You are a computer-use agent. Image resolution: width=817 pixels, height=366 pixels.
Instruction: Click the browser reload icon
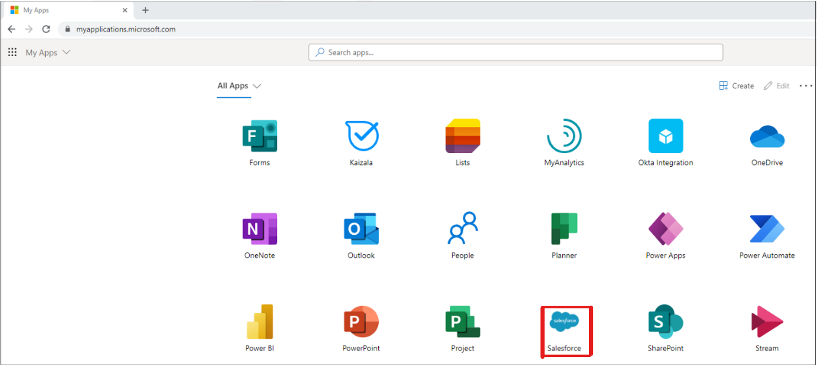coord(46,29)
